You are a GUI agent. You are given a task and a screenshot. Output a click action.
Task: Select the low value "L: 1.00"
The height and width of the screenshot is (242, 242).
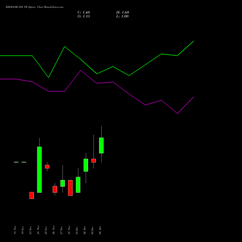(x=122, y=16)
